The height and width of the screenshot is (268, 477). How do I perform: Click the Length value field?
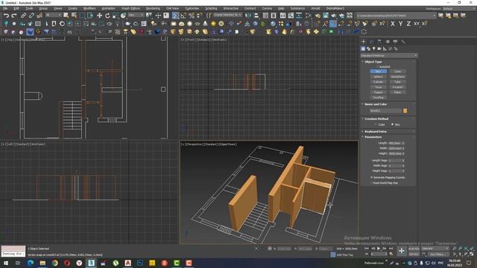[395, 143]
